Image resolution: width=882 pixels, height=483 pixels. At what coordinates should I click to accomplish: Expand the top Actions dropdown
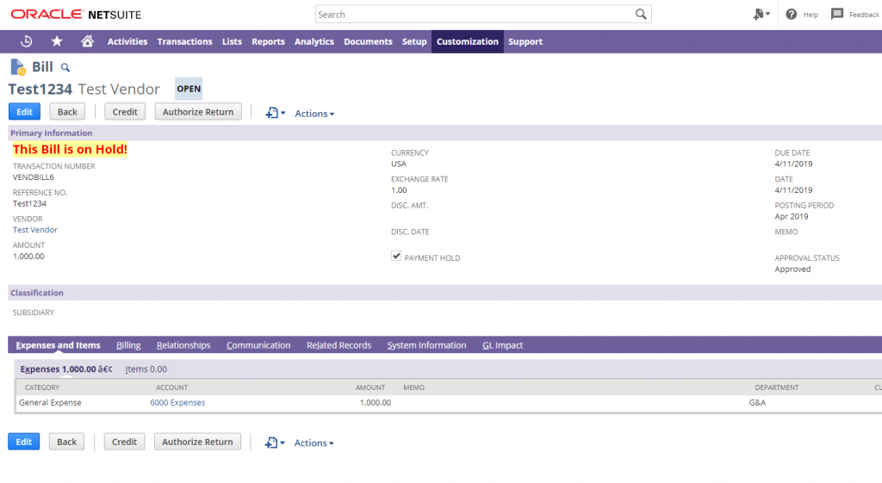tap(314, 114)
